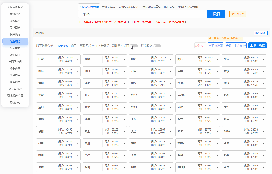Click the 路线图 keyword label

pyautogui.click(x=182, y=167)
